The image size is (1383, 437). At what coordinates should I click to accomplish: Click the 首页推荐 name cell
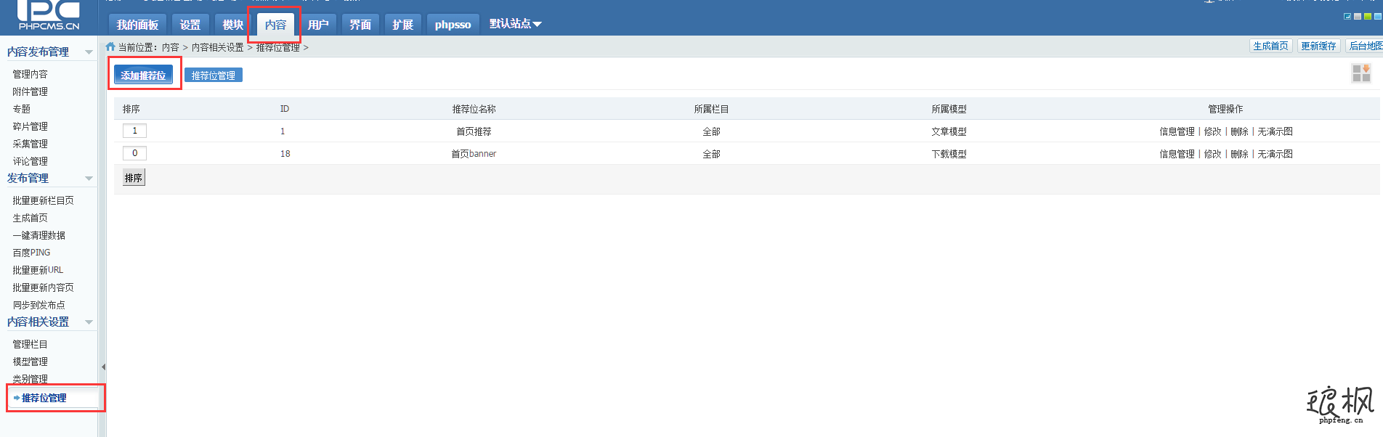(474, 131)
